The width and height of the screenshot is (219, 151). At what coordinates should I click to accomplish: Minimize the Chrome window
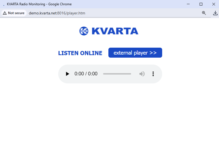pos(188,4)
